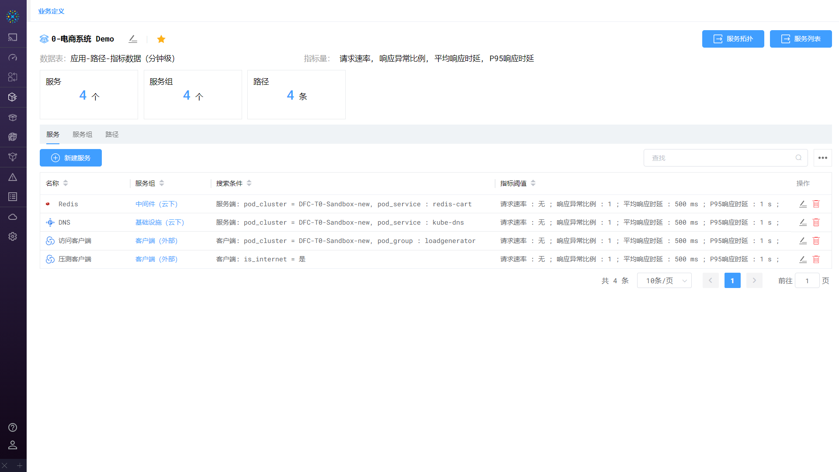Open the user profile sidebar icon
Screen dimensions: 839x472
pyautogui.click(x=13, y=445)
